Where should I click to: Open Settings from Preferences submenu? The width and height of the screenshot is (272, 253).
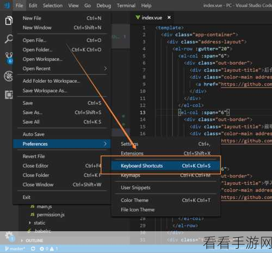coord(166,144)
